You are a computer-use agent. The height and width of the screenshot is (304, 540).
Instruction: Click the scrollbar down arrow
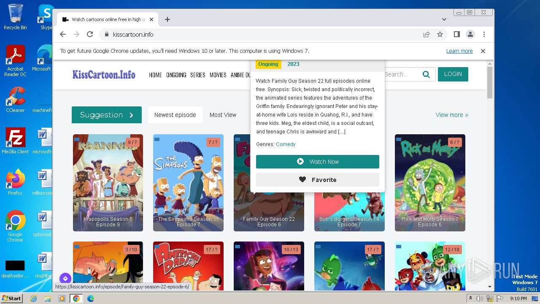click(x=489, y=287)
